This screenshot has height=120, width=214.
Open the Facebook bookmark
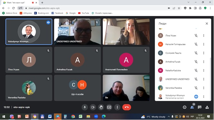(57, 13)
